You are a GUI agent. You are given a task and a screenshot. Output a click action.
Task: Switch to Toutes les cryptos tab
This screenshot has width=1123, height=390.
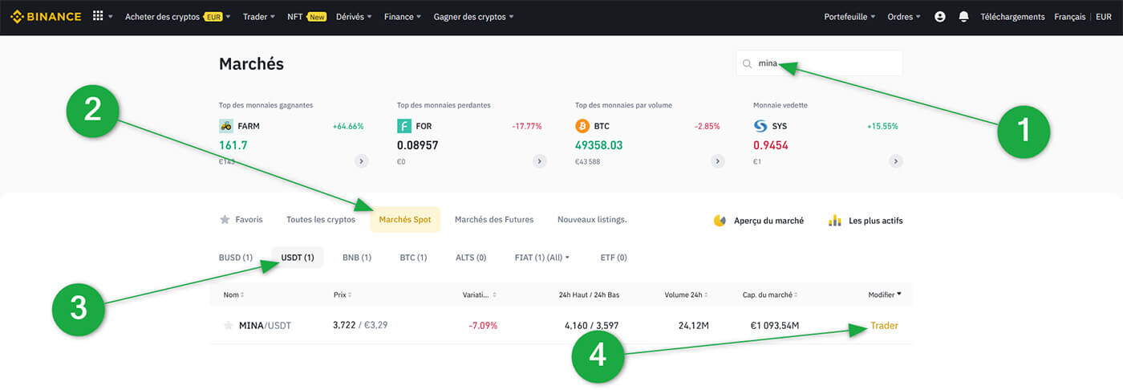tap(321, 219)
